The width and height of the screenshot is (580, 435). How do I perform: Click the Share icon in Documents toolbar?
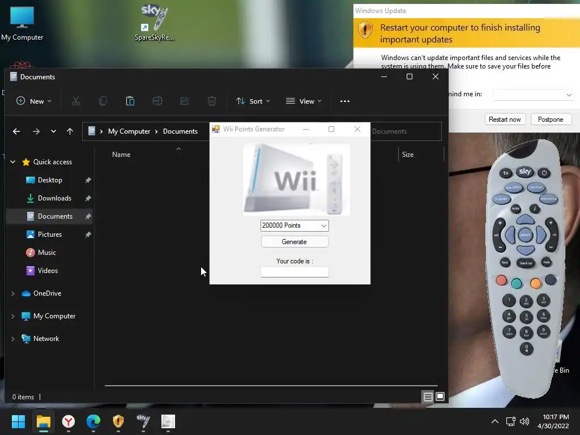tap(185, 101)
